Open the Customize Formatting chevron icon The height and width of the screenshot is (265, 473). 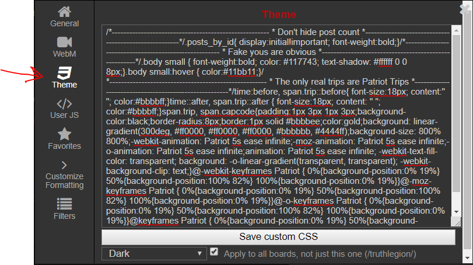[x=64, y=165]
